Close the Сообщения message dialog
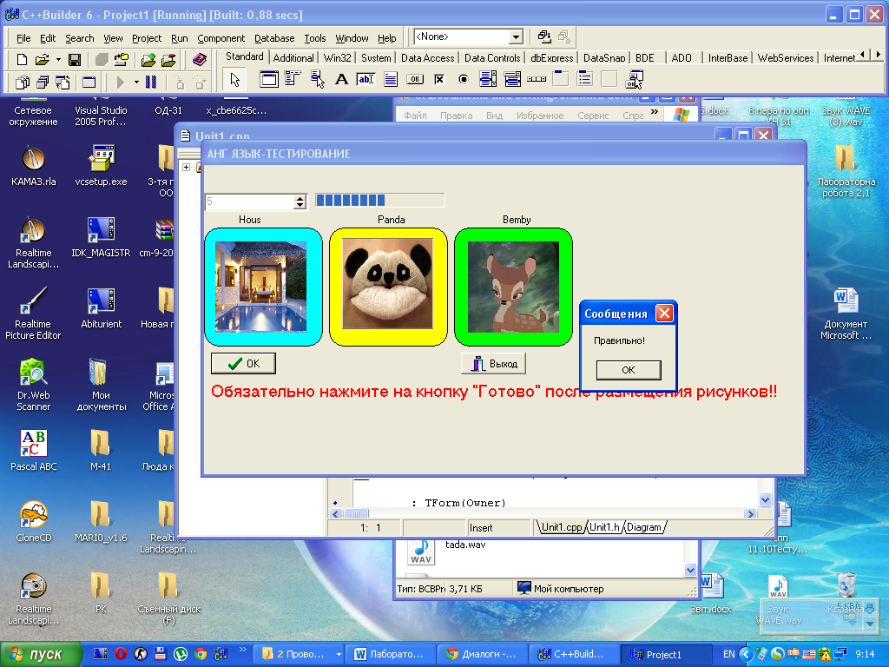889x667 pixels. click(664, 313)
